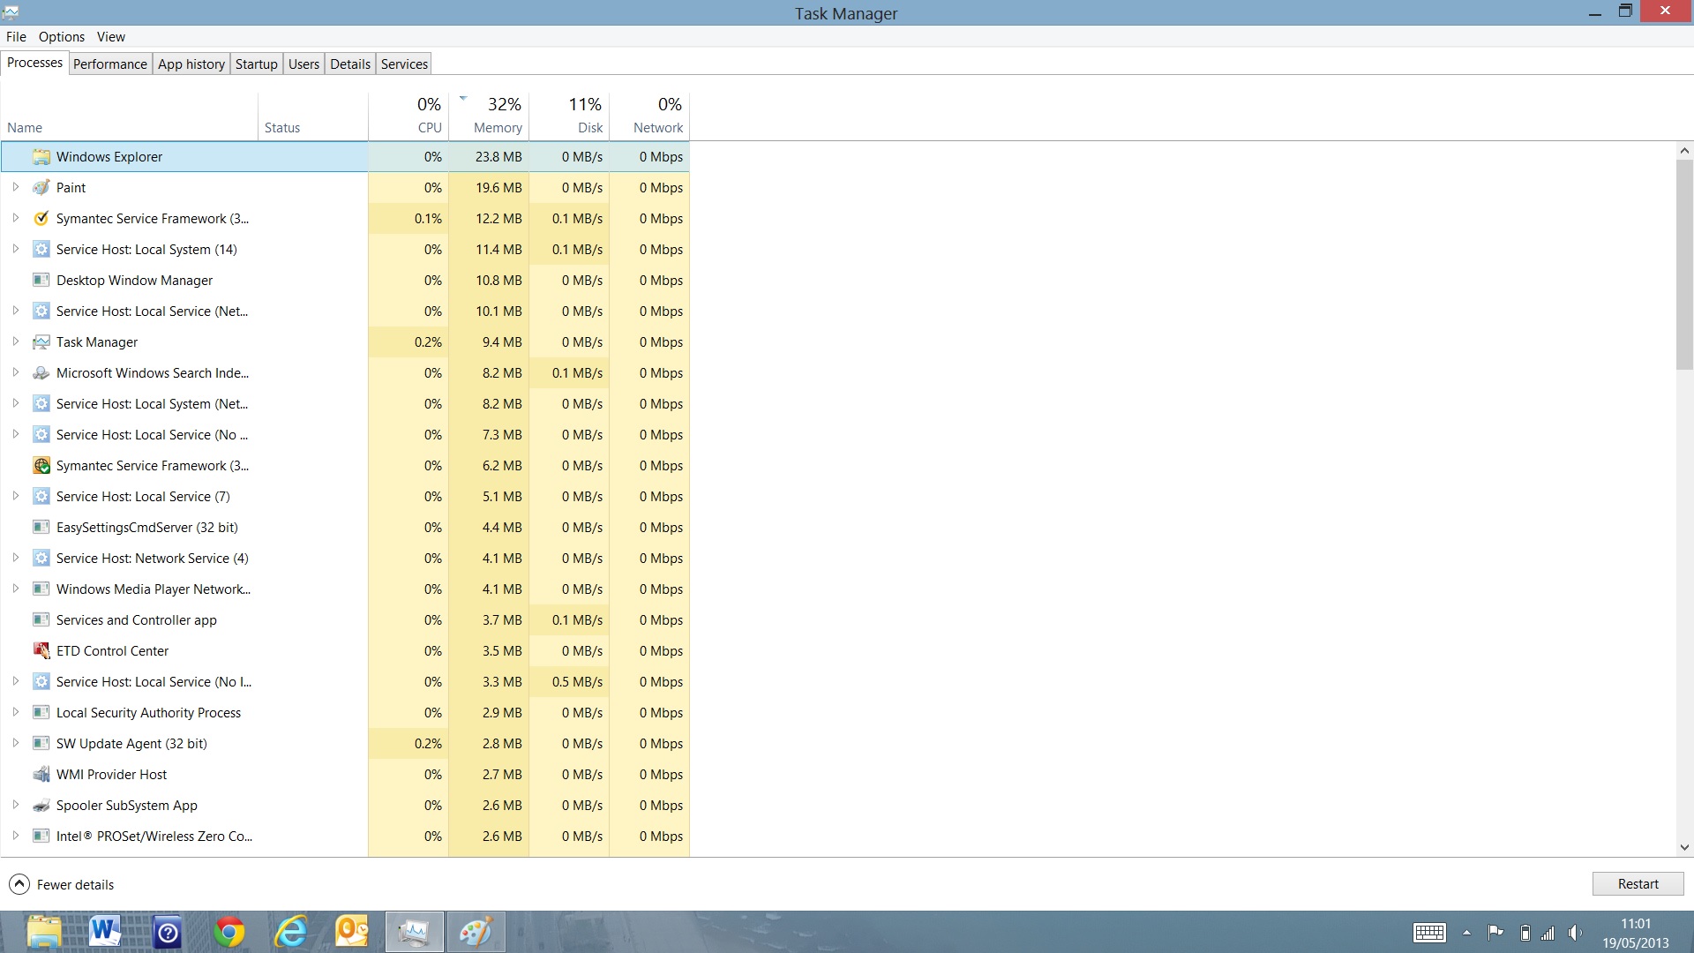The height and width of the screenshot is (953, 1694).
Task: Click the Windows Explorer folder icon in process list
Action: (41, 157)
